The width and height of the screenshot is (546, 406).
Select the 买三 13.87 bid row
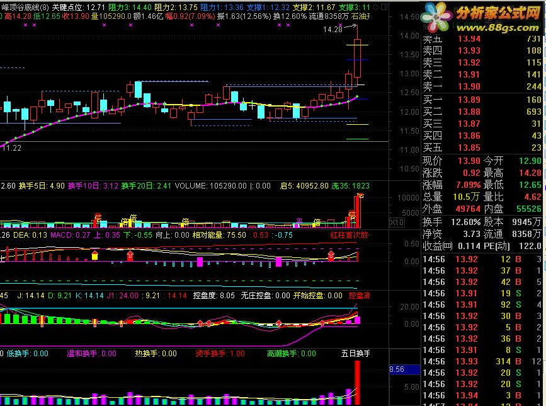tap(482, 124)
